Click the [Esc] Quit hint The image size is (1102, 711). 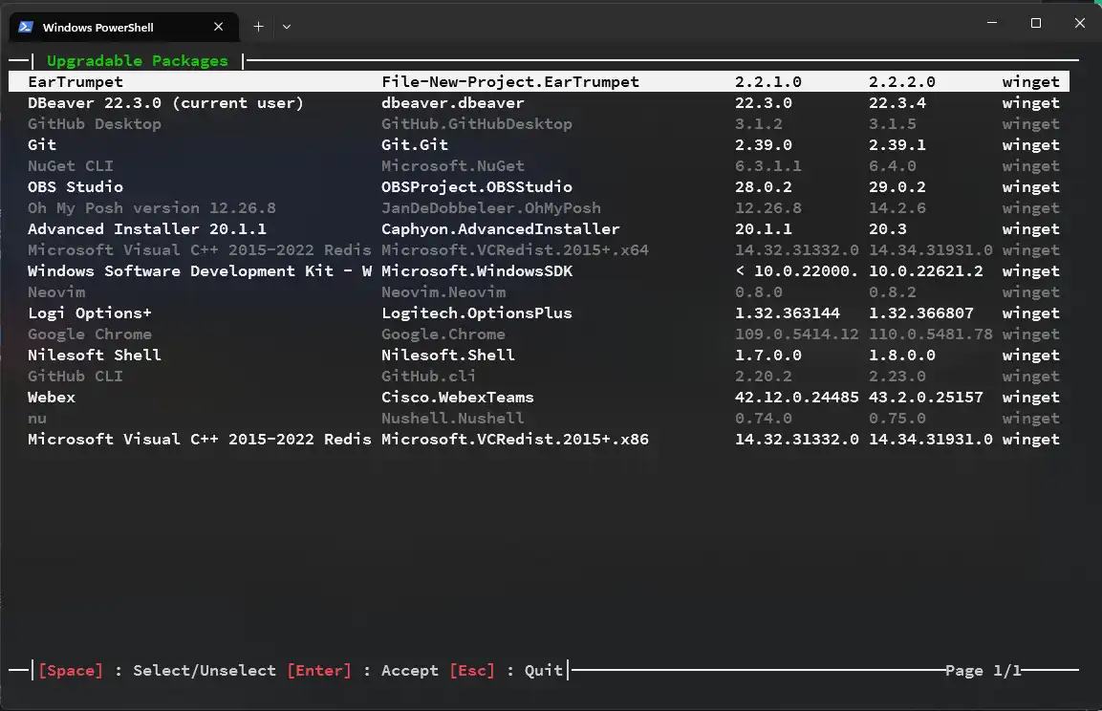[x=506, y=670]
